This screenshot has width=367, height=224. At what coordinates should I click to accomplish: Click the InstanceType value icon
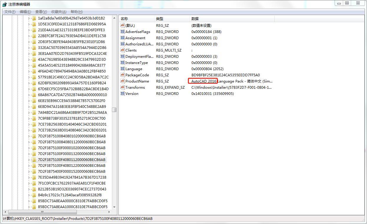pyautogui.click(x=123, y=62)
